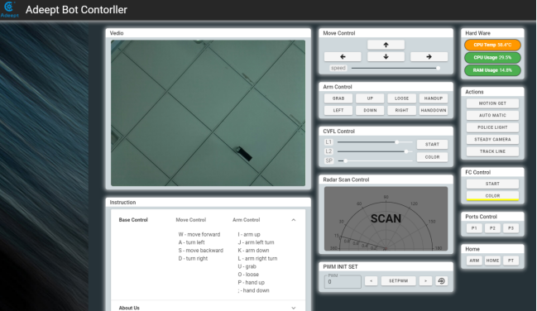537x311 pixels.
Task: Click the PWM value input field
Action: click(343, 281)
